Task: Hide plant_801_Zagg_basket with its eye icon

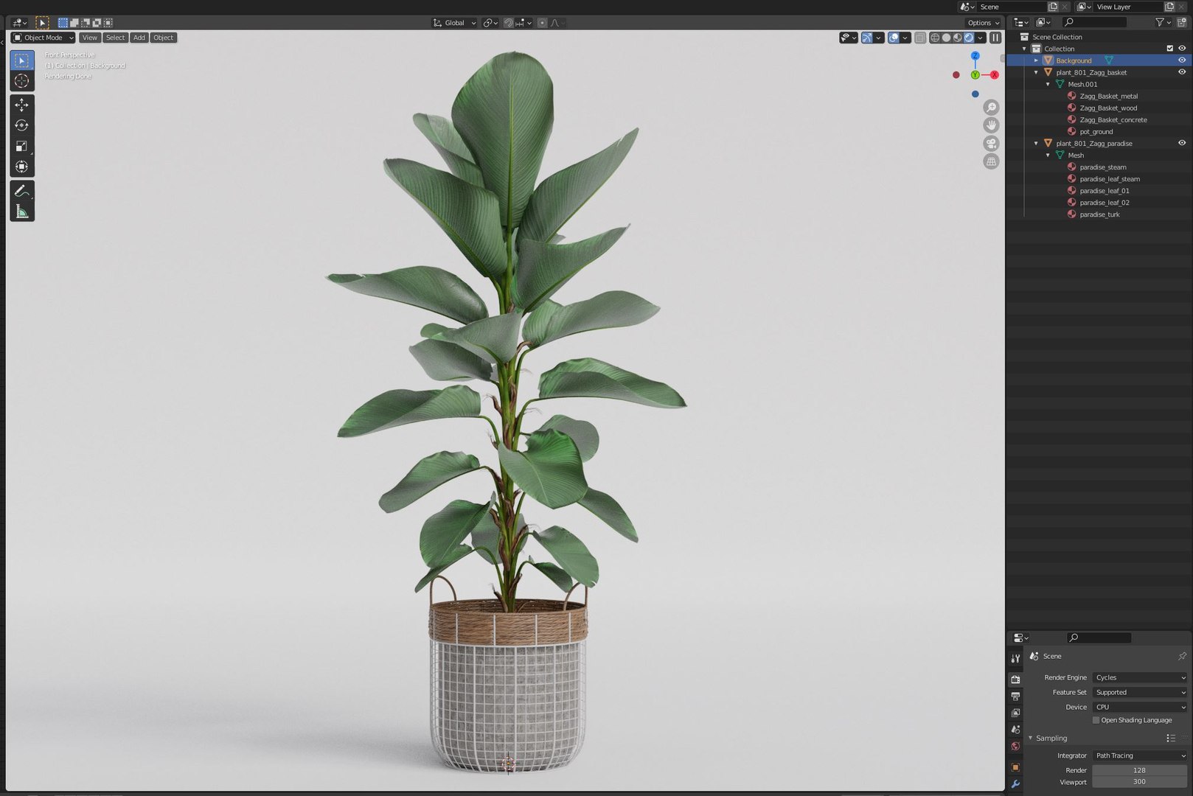Action: (1182, 72)
